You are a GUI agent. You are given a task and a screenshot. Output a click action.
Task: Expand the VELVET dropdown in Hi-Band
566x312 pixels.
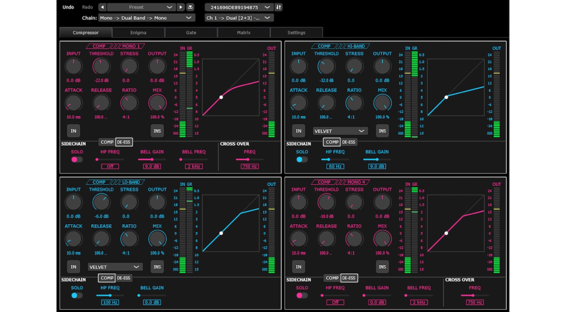pyautogui.click(x=340, y=131)
